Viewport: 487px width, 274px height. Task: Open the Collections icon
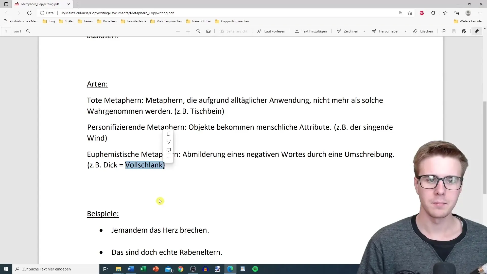(457, 13)
